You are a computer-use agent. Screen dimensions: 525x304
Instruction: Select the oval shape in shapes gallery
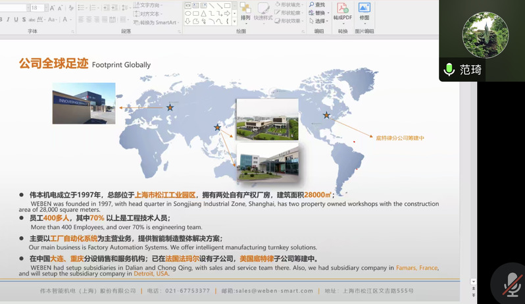188,13
